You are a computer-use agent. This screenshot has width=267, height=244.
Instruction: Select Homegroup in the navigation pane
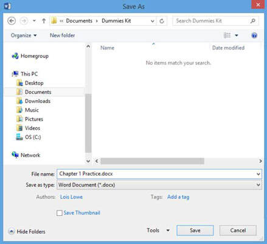[x=35, y=56]
